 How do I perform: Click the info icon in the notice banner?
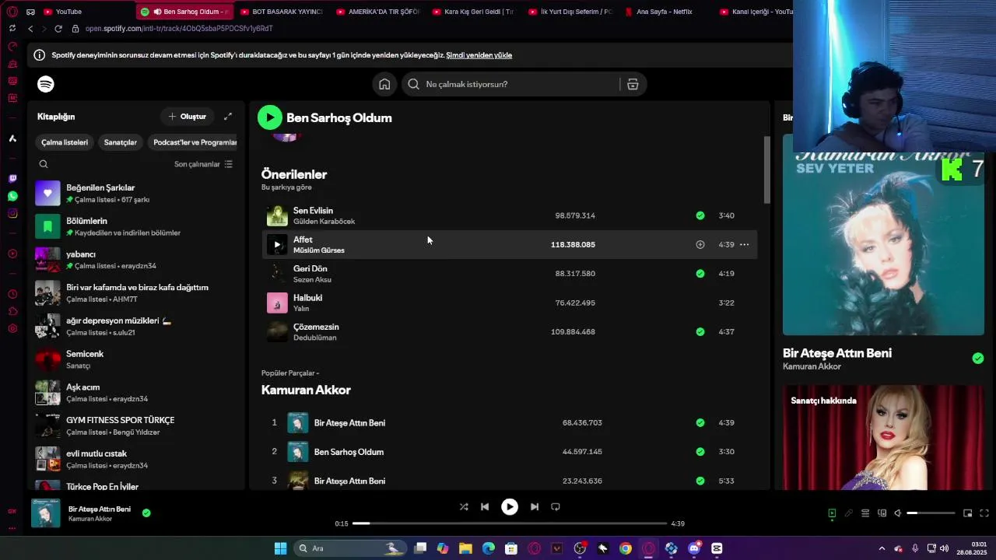39,55
